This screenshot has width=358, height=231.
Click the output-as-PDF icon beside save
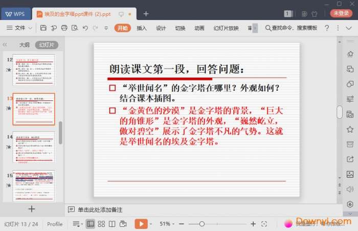point(54,28)
